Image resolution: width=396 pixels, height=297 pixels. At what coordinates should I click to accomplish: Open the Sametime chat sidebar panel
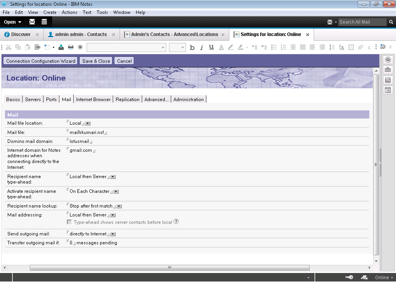pyautogui.click(x=388, y=60)
